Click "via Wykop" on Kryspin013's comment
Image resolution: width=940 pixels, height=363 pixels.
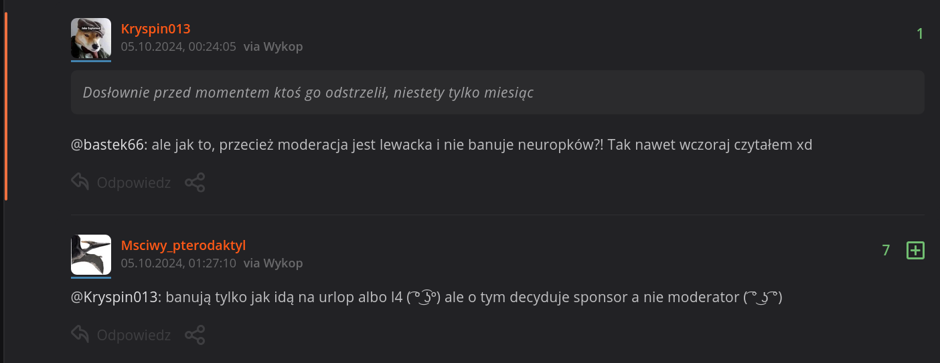(273, 47)
